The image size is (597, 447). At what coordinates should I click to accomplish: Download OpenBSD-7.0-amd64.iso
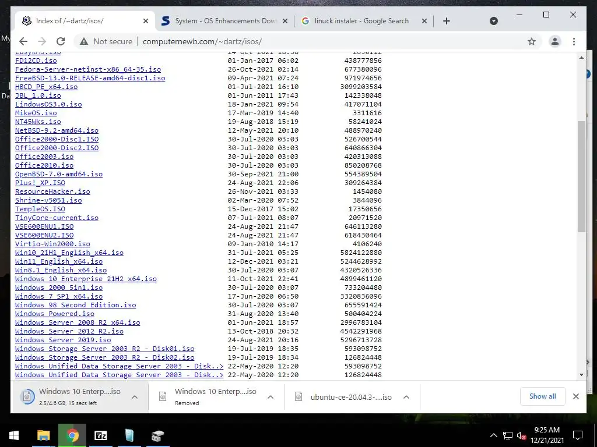[x=59, y=174]
